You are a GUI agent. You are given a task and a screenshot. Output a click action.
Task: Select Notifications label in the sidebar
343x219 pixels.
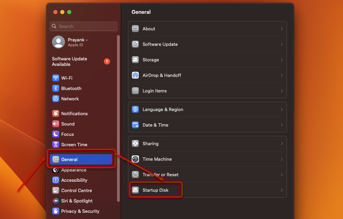pyautogui.click(x=74, y=113)
